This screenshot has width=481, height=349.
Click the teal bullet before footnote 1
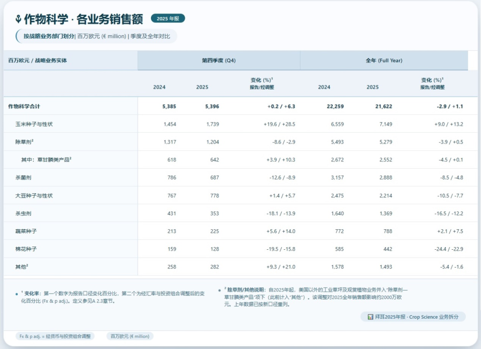pyautogui.click(x=16, y=294)
